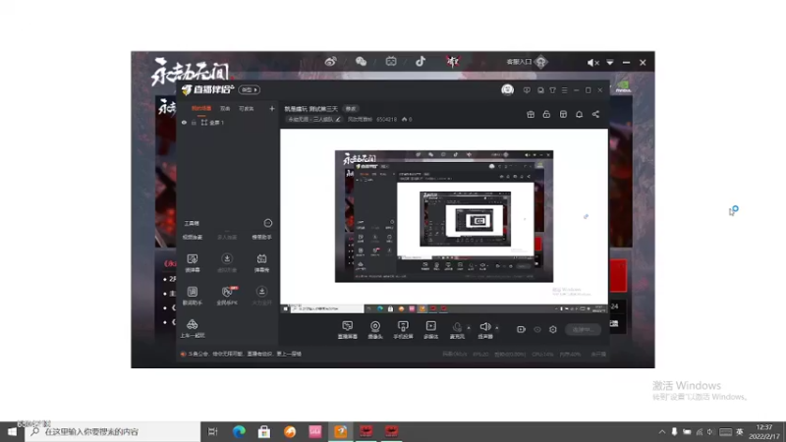The image size is (786, 442).
Task: Click the Windows Start button
Action: [x=12, y=431]
